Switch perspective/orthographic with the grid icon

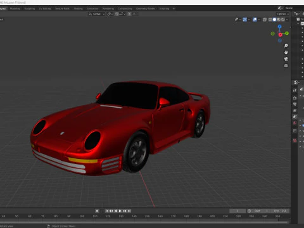(286, 66)
